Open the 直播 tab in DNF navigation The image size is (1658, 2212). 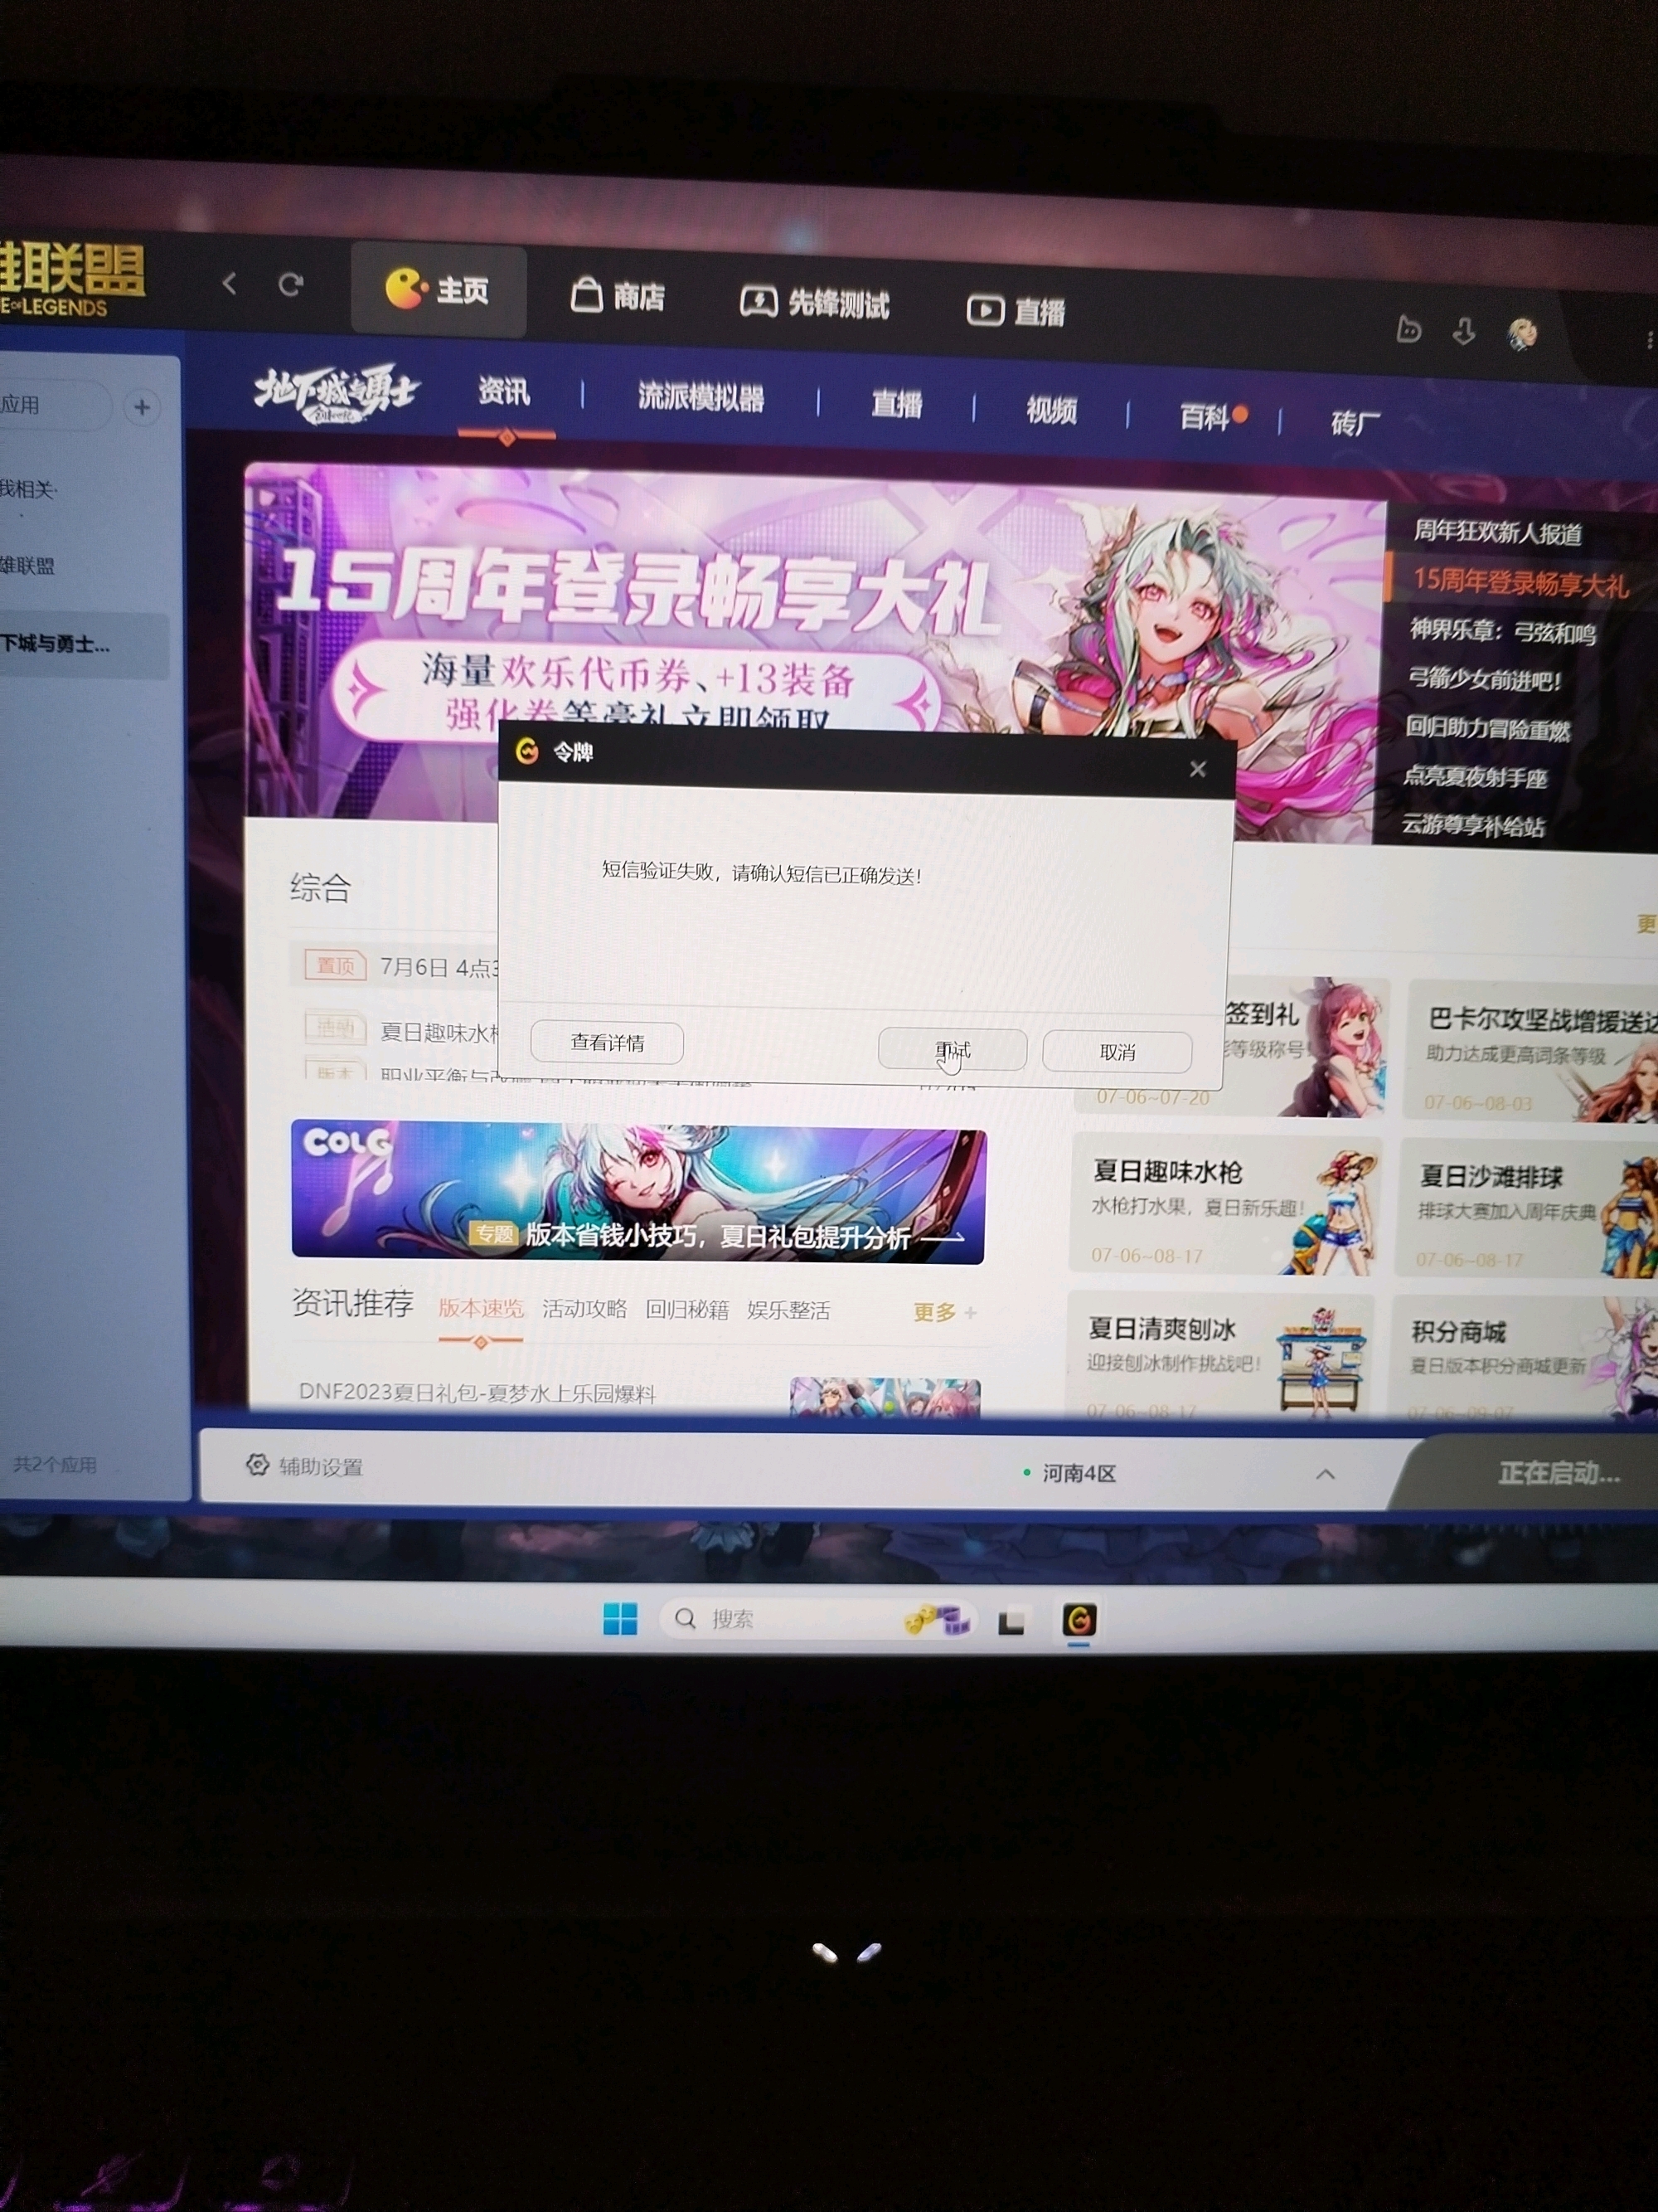click(x=896, y=404)
